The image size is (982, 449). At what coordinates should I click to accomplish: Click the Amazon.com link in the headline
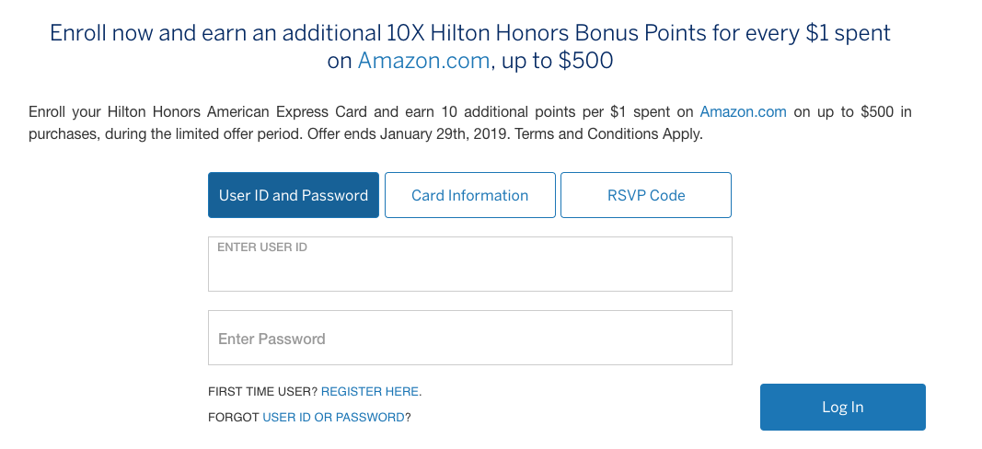(x=424, y=62)
